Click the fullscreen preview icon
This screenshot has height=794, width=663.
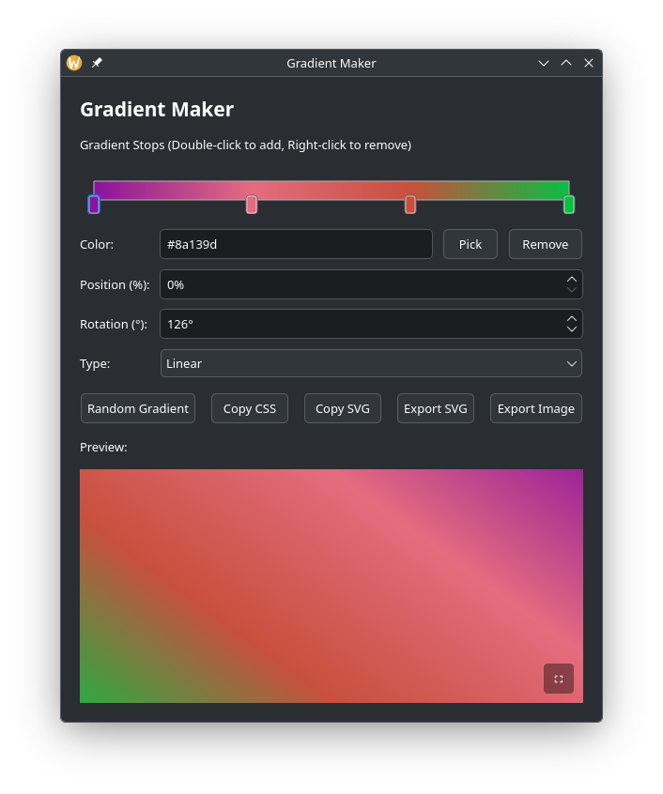pos(558,679)
